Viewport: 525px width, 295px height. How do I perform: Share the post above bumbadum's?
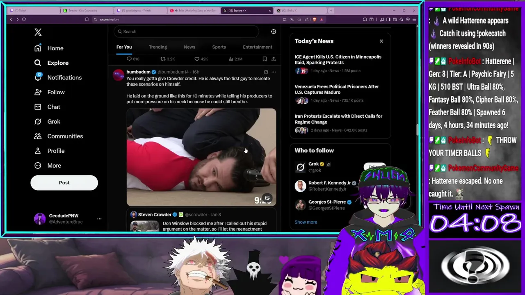click(274, 59)
